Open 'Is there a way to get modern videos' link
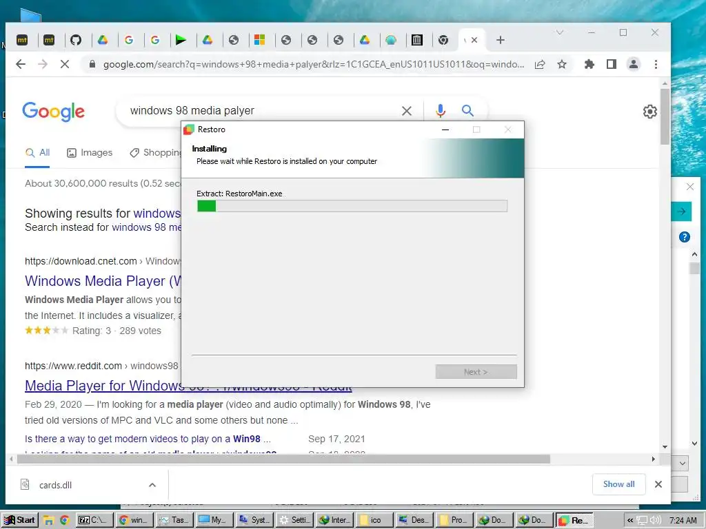Screen dimensions: 706x529 pyautogui.click(x=148, y=439)
